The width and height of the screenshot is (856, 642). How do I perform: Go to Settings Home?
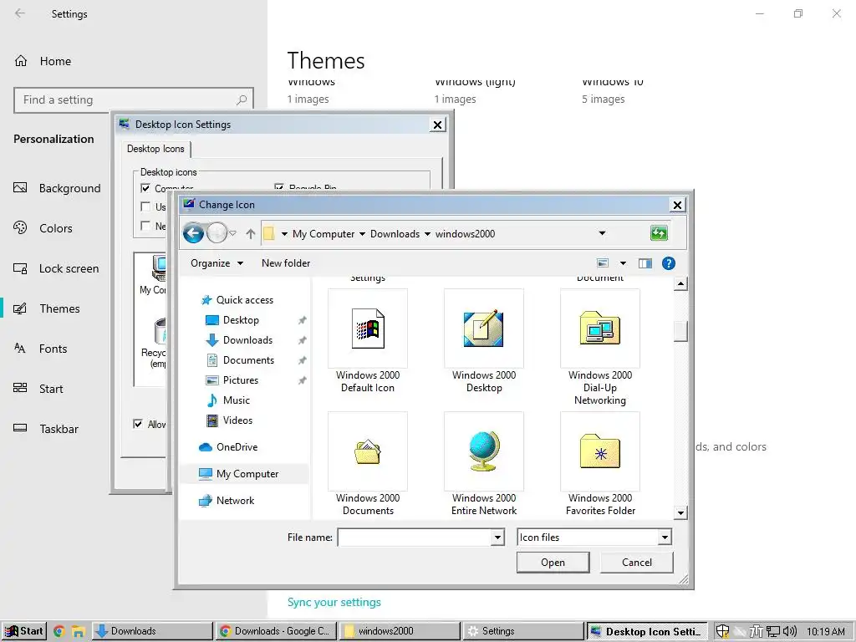tap(43, 61)
